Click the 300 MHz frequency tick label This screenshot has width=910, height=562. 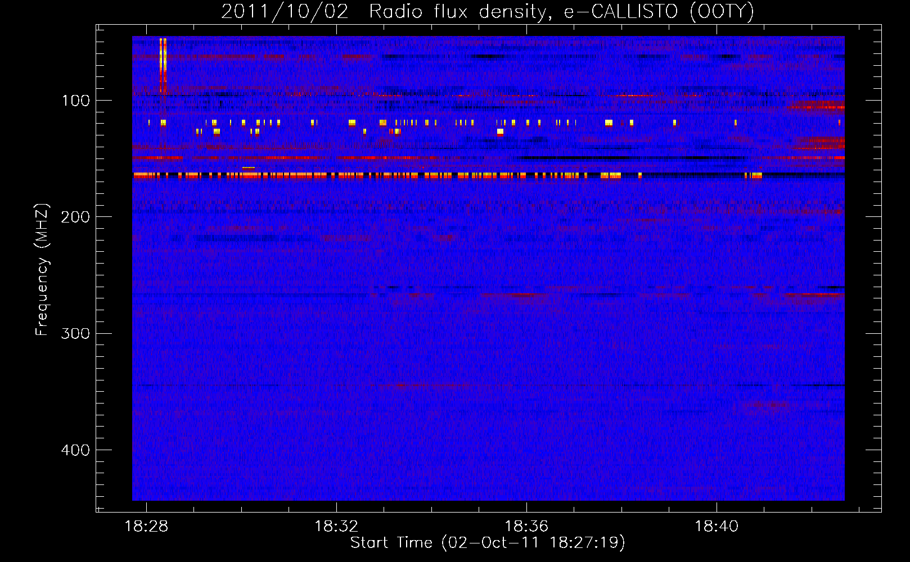tap(76, 334)
